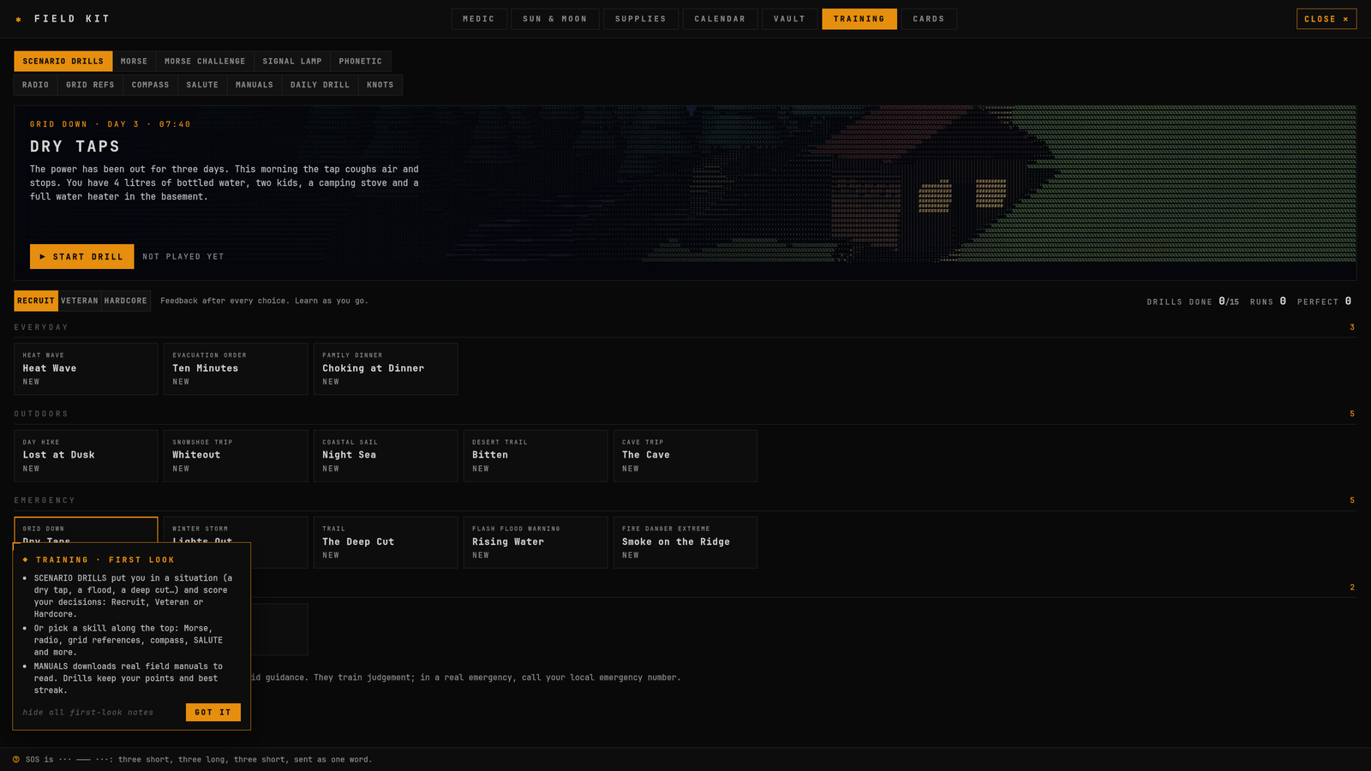Open the Lost at Dusk scenario

click(x=86, y=456)
